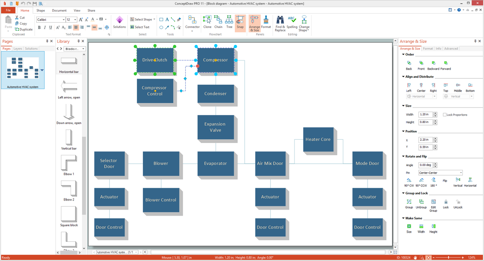Image resolution: width=484 pixels, height=261 pixels.
Task: Enable the Lock Proportions checkbox
Action: tap(445, 115)
